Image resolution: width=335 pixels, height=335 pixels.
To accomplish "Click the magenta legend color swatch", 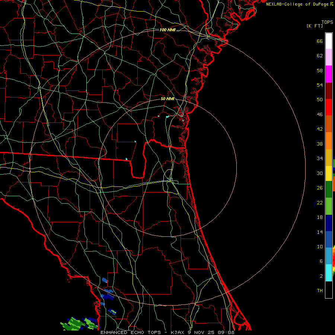I will coord(329,74).
